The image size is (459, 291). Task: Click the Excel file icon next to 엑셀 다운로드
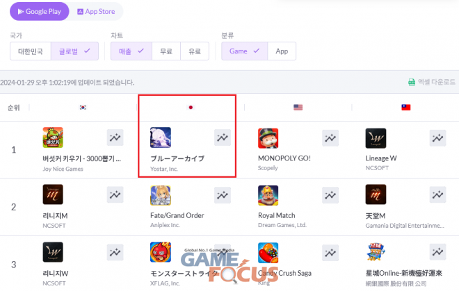[412, 82]
